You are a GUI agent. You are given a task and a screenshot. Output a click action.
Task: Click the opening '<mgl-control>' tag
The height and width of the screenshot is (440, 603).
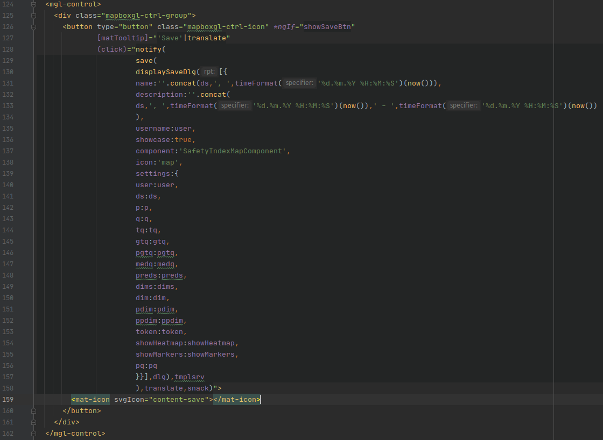coord(73,5)
